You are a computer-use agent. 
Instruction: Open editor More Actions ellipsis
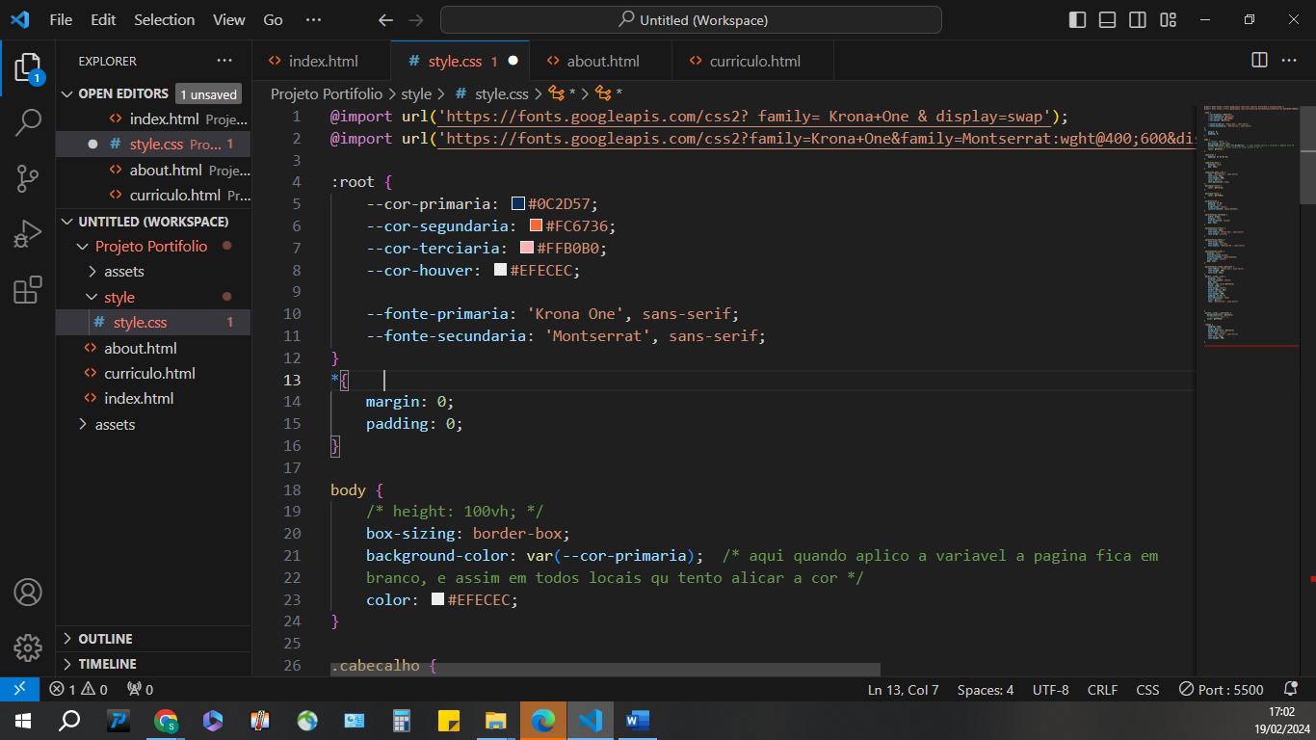(x=1289, y=61)
